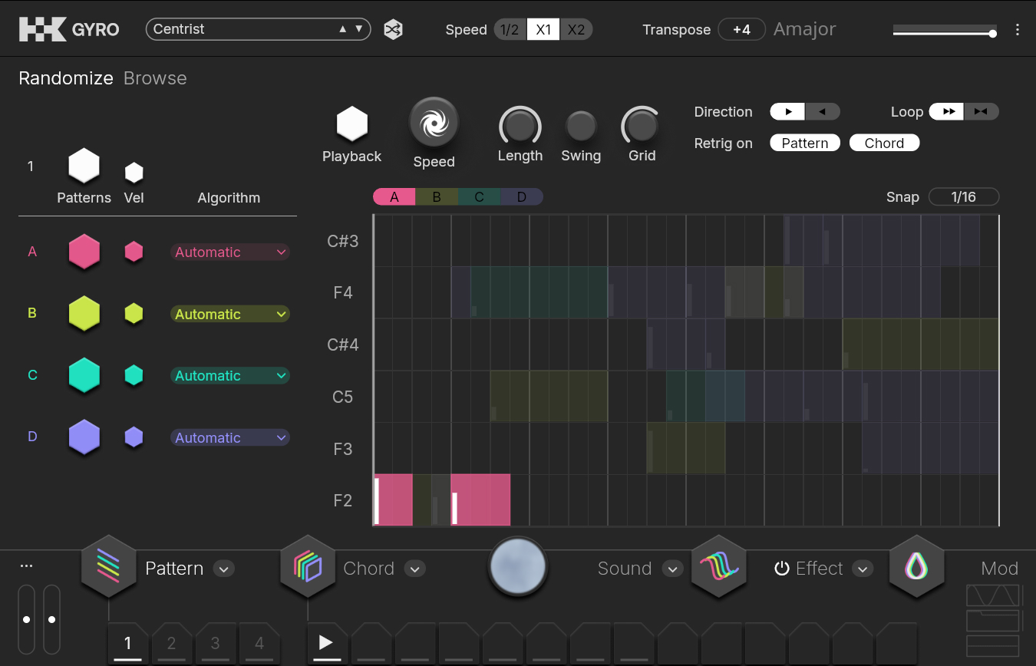This screenshot has height=666, width=1036.
Task: Open the Sound section waveform icon
Action: click(719, 568)
